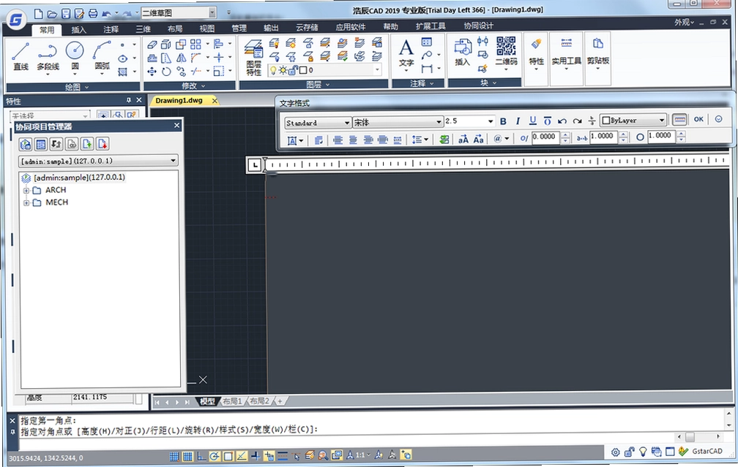Pin the 特性 properties panel
This screenshot has height=467, width=738.
coord(129,100)
